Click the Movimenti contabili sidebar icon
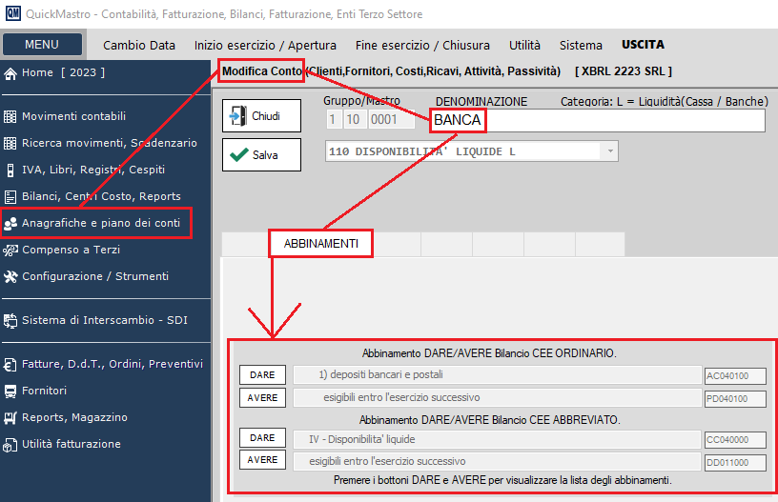Viewport: 778px width, 502px height. click(10, 117)
